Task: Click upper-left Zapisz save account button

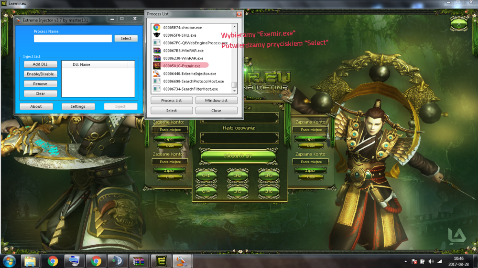Action: coord(169,139)
